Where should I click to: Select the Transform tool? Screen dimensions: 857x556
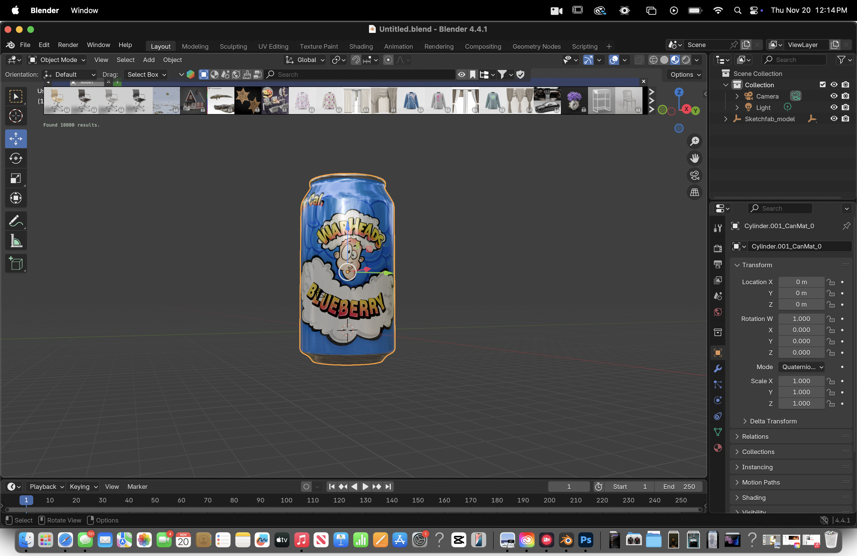[15, 198]
